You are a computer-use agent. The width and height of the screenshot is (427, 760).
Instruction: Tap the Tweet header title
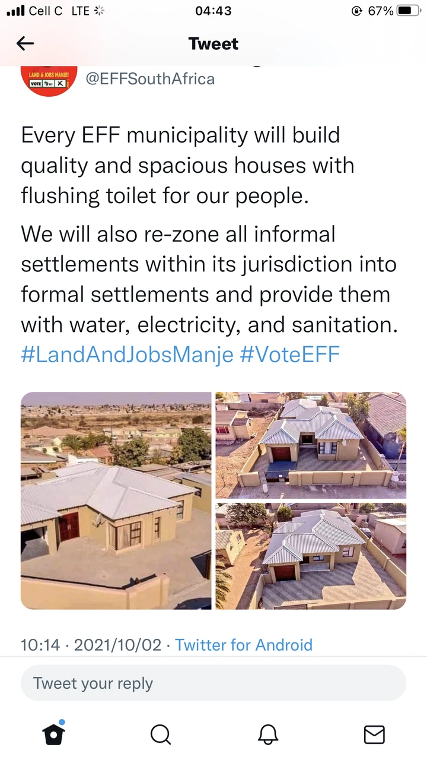click(x=213, y=43)
